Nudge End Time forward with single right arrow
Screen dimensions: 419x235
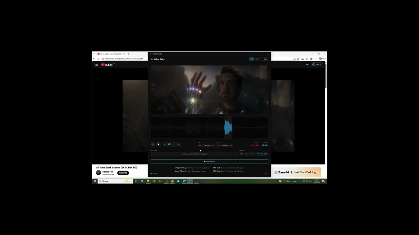point(229,145)
